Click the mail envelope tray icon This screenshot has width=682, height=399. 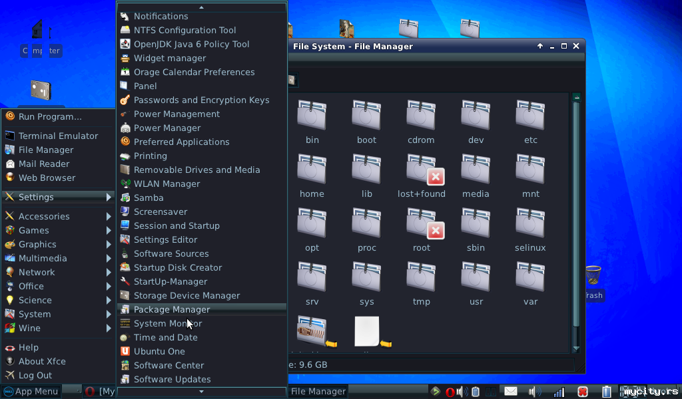(x=511, y=391)
